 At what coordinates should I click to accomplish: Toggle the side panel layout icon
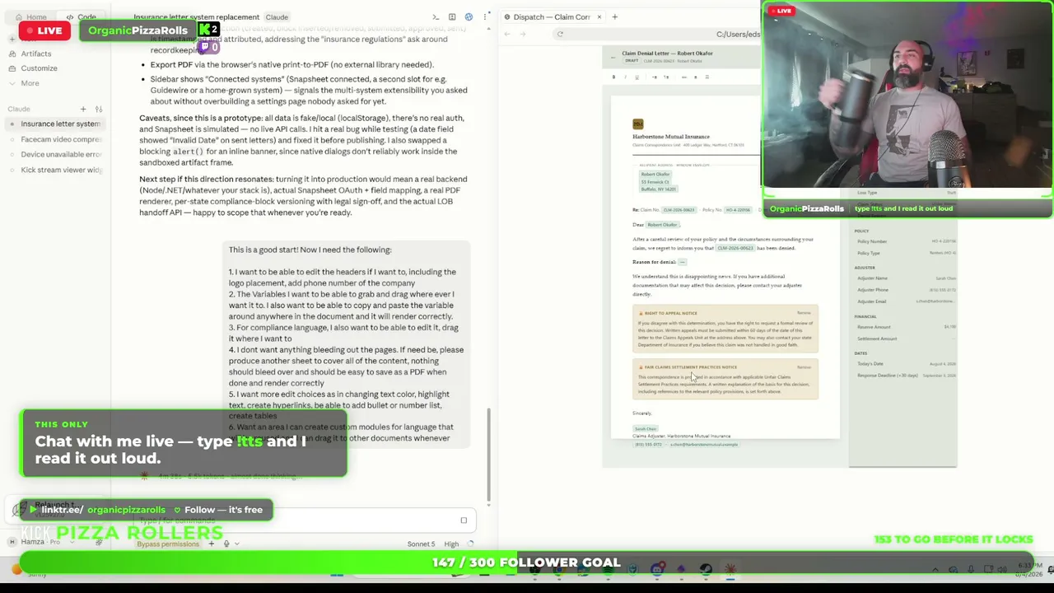click(452, 16)
